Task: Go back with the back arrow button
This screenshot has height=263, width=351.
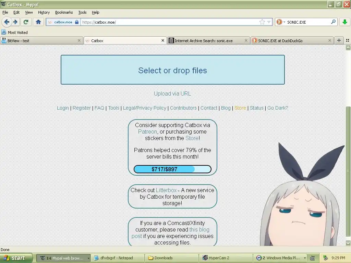Action: tap(7, 22)
